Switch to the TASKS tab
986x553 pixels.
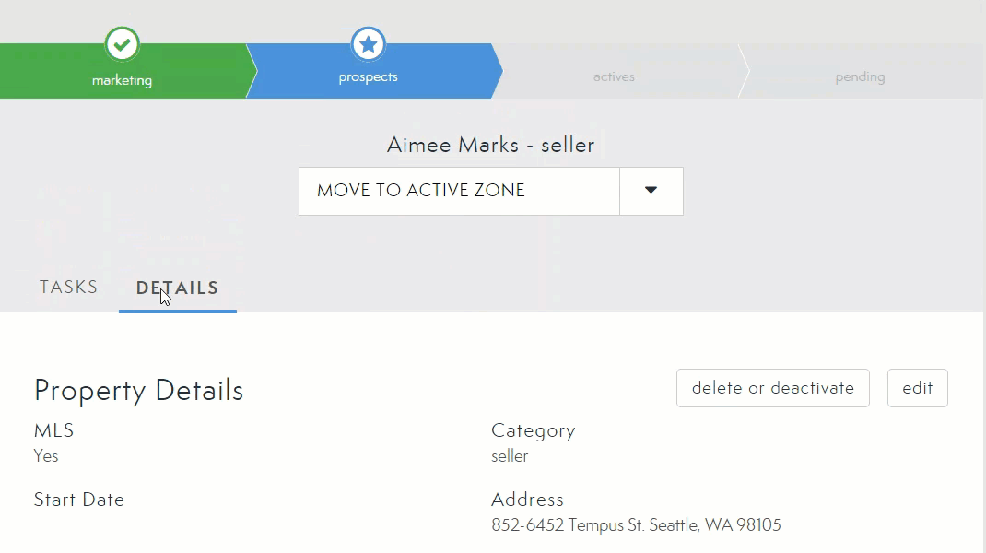click(x=68, y=287)
